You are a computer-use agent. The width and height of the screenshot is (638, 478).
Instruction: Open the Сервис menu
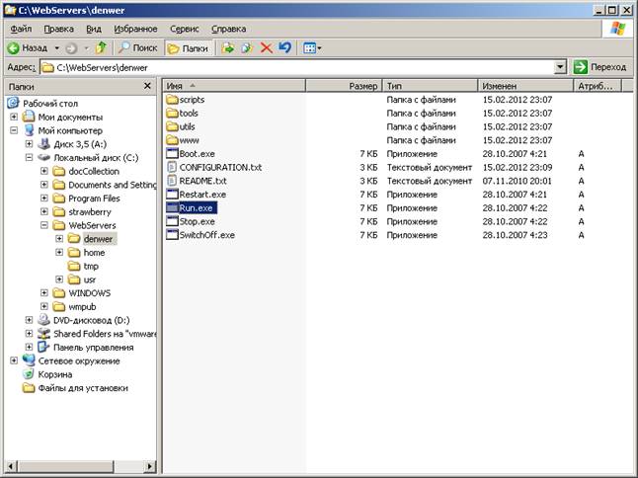185,29
